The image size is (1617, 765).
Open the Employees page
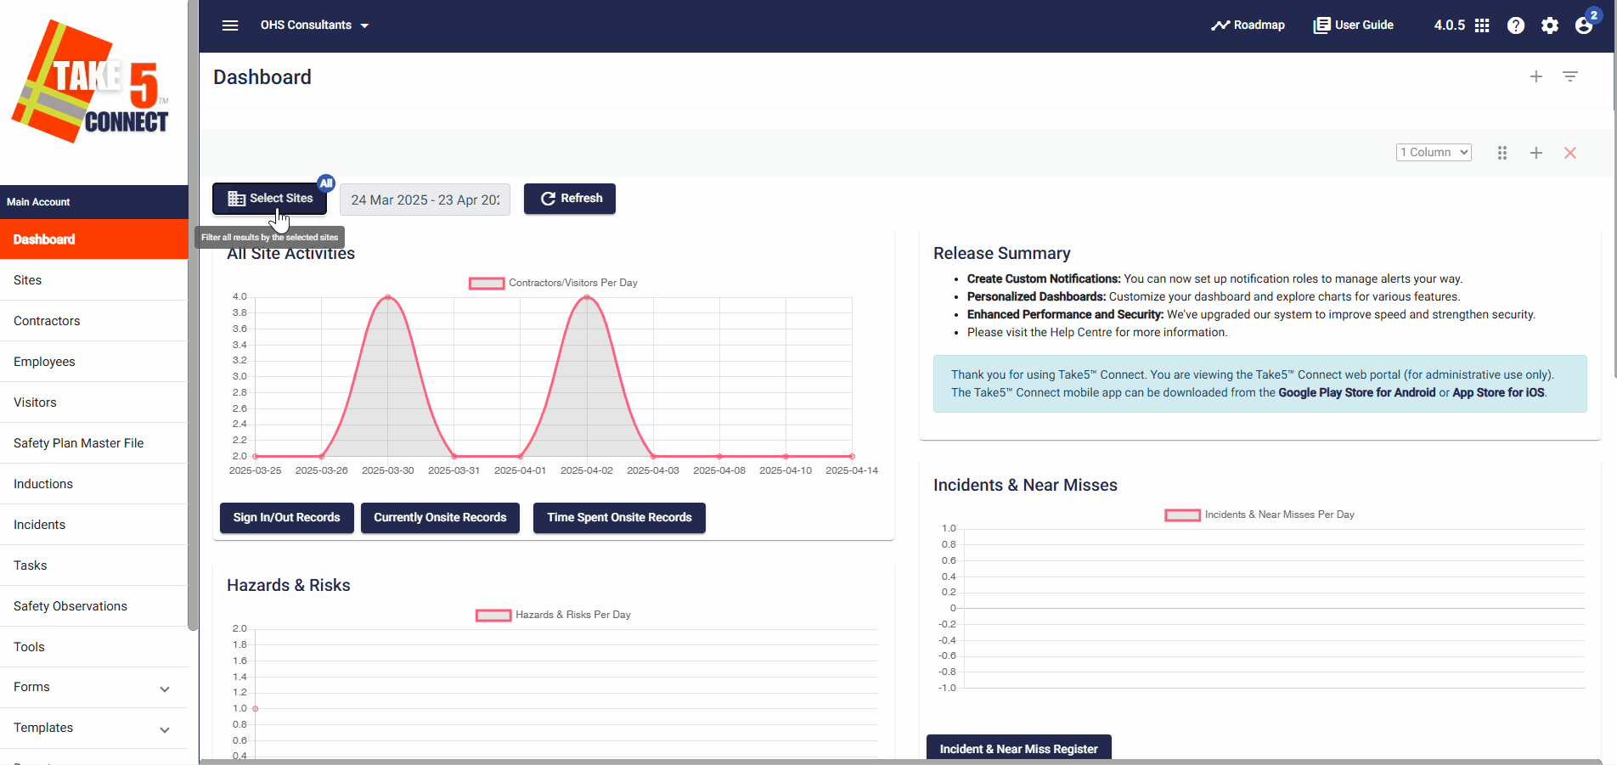click(93, 362)
